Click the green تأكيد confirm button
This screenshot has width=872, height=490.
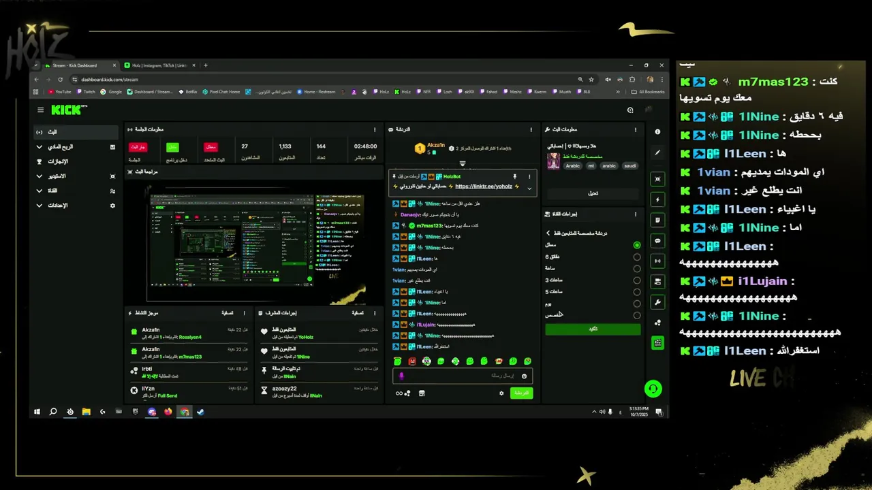pos(593,329)
